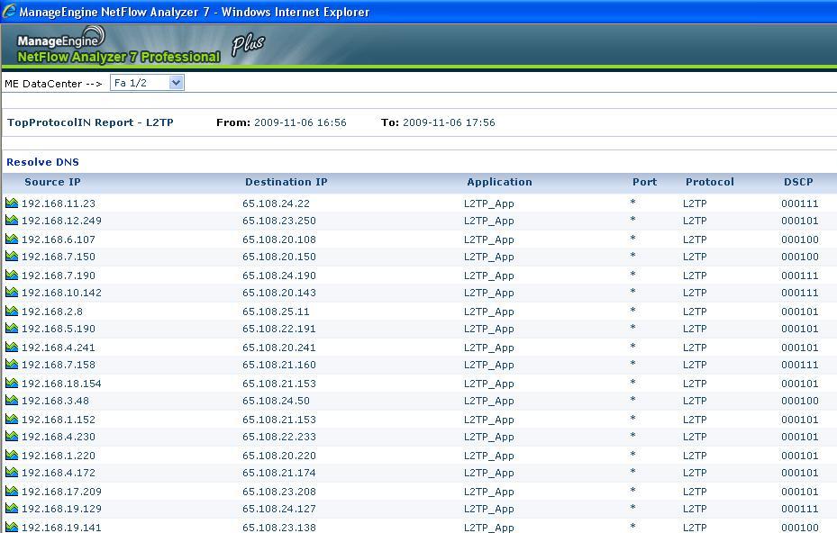Open traffic graph icon for 192.168.12.249

pos(13,221)
